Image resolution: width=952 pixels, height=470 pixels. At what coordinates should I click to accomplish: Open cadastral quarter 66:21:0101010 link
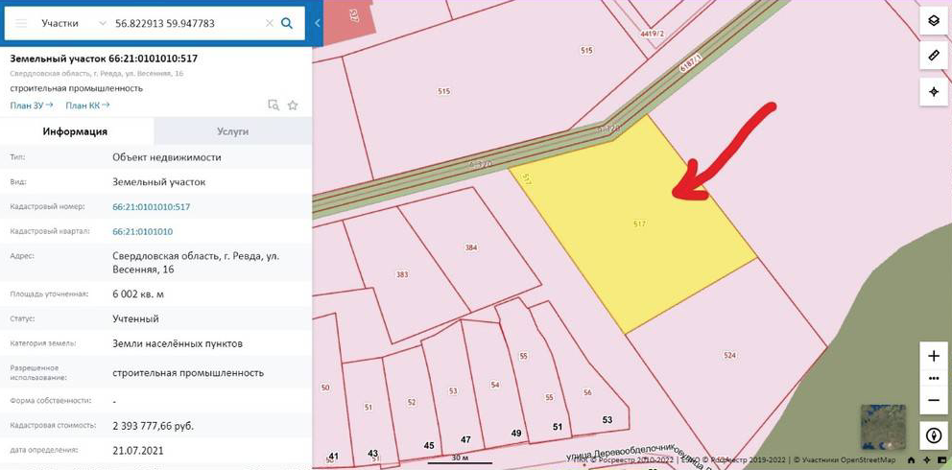pyautogui.click(x=143, y=232)
